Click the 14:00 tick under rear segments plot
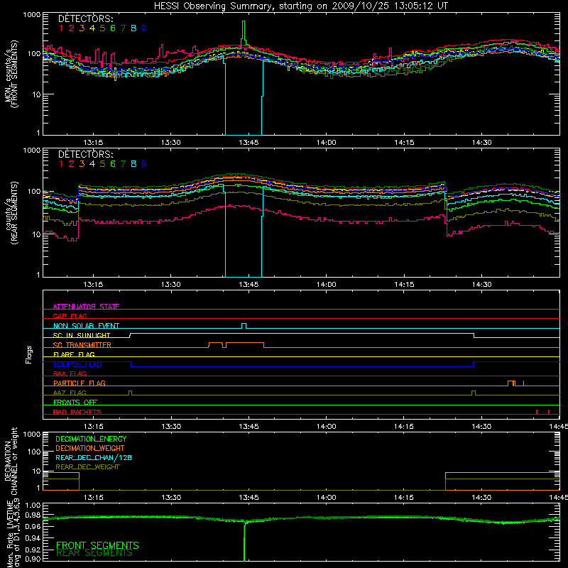Screen dimensions: 568x568 (x=327, y=285)
